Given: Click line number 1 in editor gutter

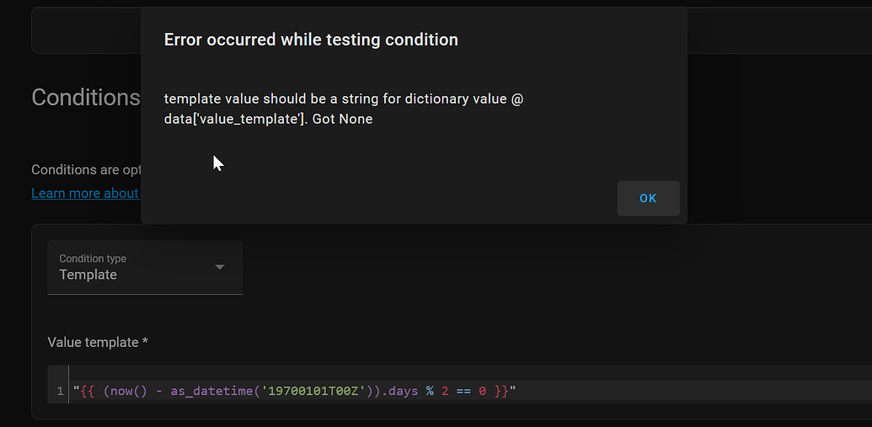Looking at the screenshot, I should tap(60, 392).
